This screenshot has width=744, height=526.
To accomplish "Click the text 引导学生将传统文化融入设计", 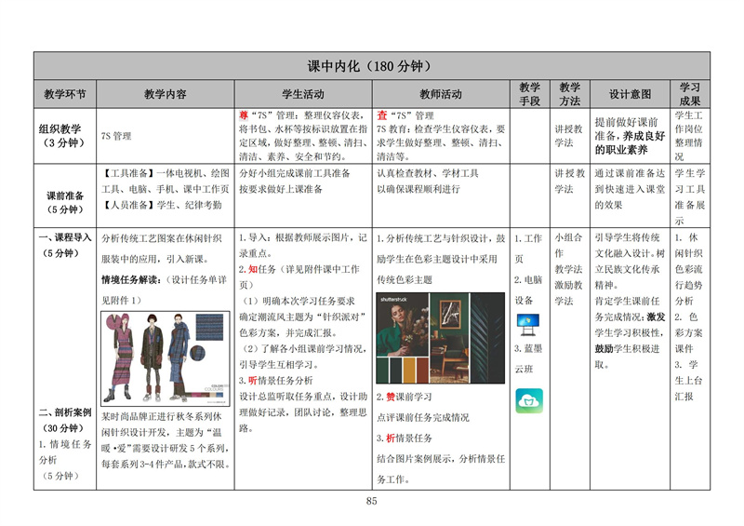I will 630,245.
